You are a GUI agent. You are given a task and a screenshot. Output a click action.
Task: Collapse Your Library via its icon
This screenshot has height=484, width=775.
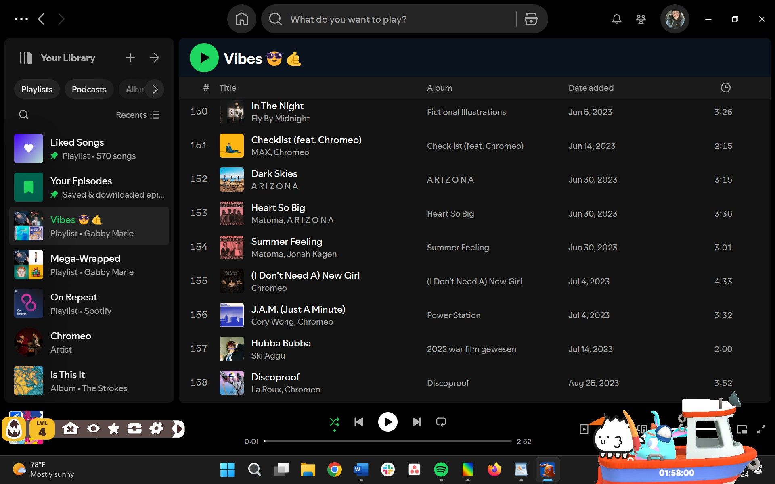pos(26,58)
